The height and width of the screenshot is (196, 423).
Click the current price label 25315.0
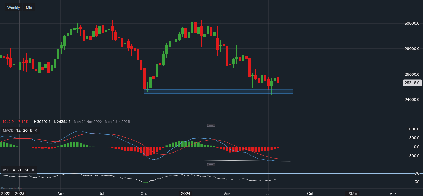click(x=412, y=83)
